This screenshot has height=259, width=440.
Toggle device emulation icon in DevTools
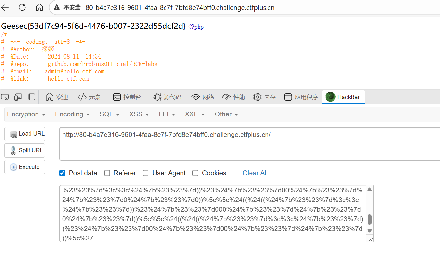click(x=18, y=97)
